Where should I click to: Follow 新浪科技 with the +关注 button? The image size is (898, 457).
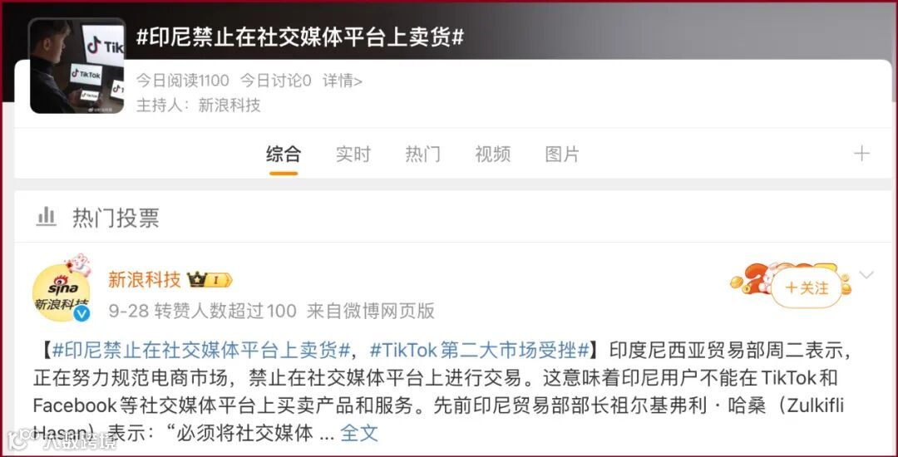[x=807, y=287]
